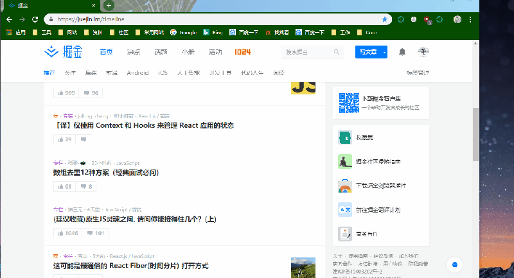Click the page vertical scrollbar thumb
514x278 pixels.
(x=475, y=134)
